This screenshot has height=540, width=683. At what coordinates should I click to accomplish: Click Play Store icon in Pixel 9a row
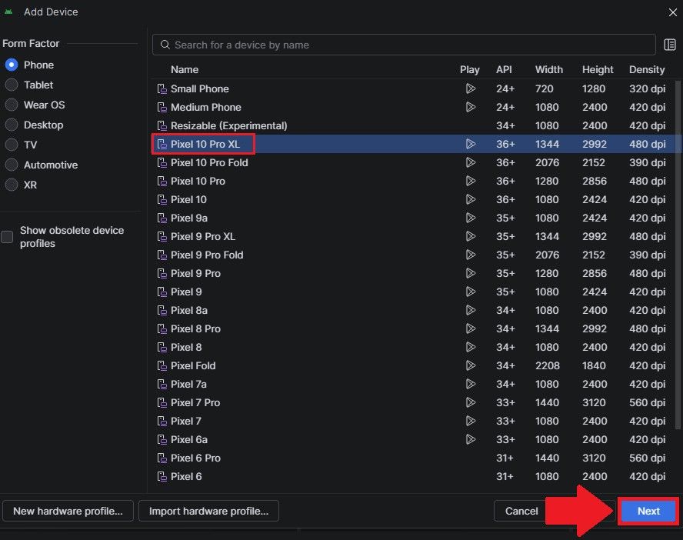click(471, 218)
